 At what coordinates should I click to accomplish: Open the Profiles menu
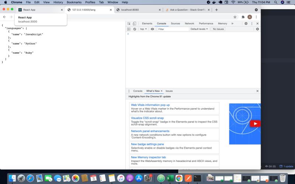(90, 2)
